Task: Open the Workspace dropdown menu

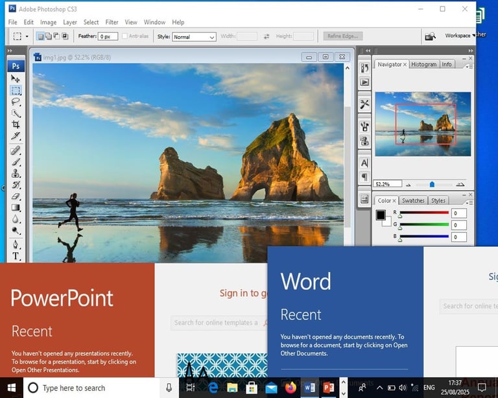Action: [460, 36]
